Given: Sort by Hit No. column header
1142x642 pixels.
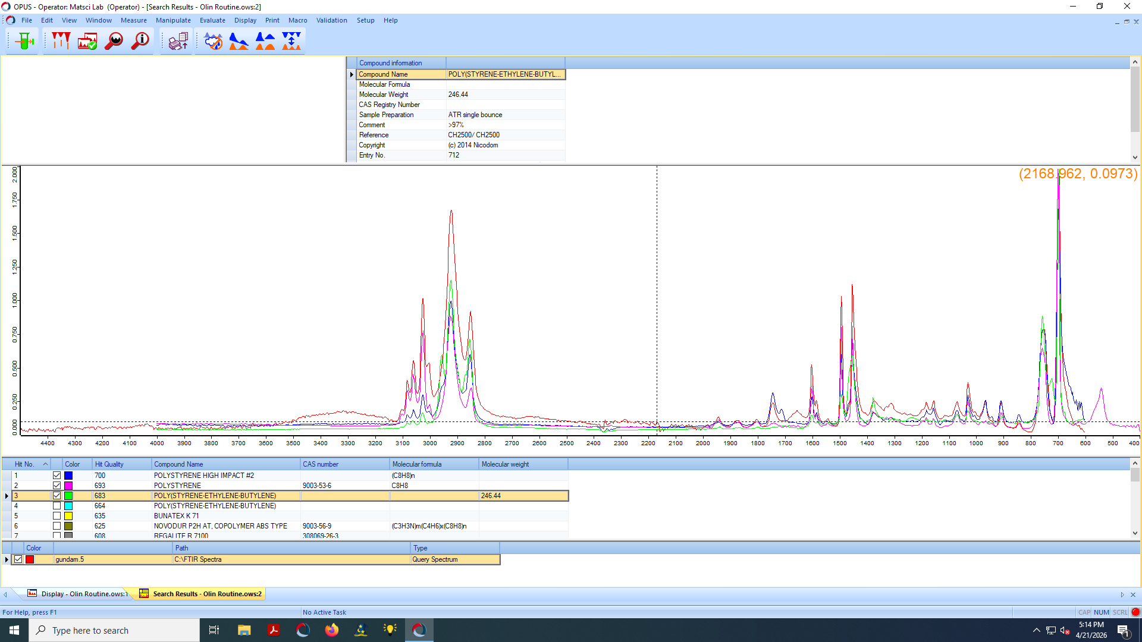Looking at the screenshot, I should click(x=31, y=464).
